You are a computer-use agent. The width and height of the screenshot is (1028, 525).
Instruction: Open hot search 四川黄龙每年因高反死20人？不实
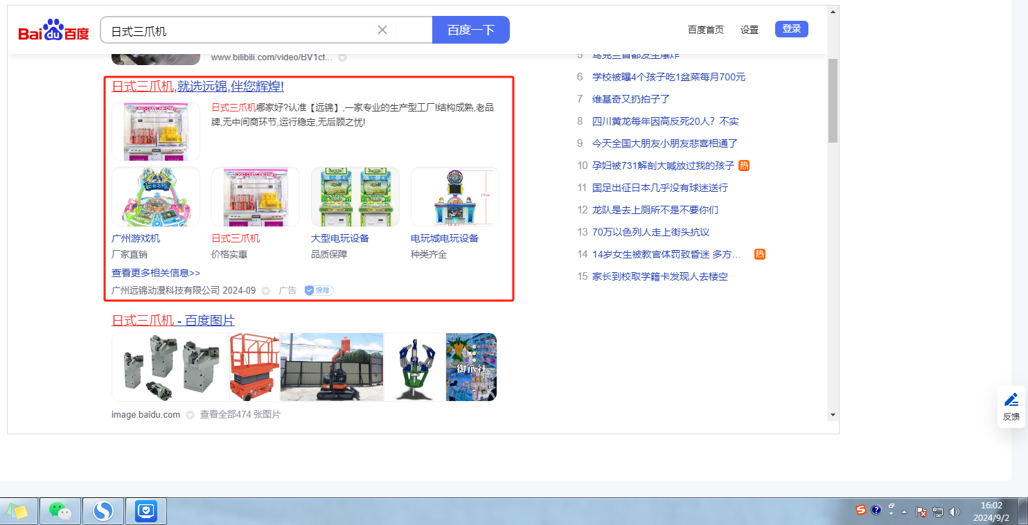click(x=666, y=121)
